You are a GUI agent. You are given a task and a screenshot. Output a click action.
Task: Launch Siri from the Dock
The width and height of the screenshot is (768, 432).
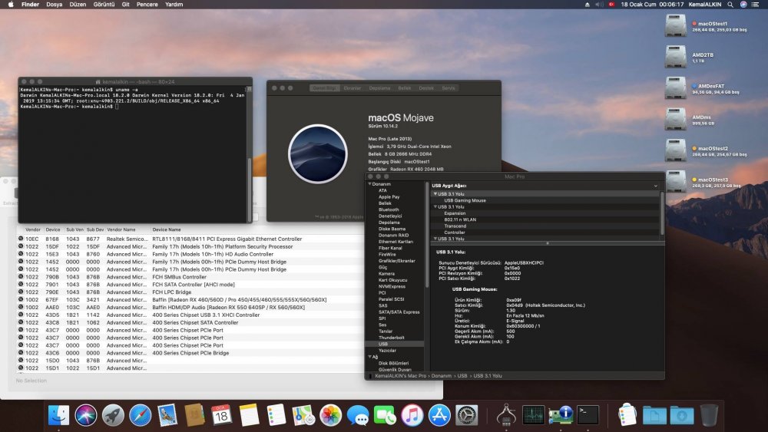click(x=86, y=415)
